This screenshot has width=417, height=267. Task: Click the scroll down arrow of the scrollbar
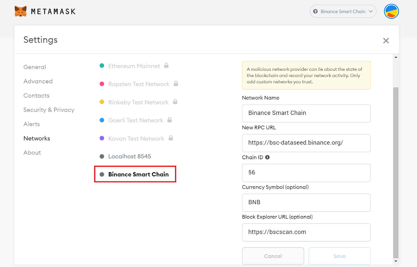(x=396, y=261)
